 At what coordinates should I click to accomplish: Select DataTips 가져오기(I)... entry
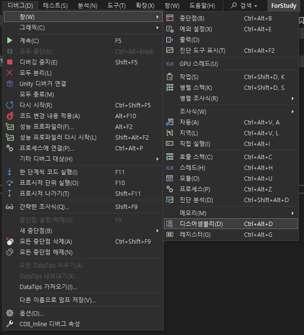(x=83, y=287)
